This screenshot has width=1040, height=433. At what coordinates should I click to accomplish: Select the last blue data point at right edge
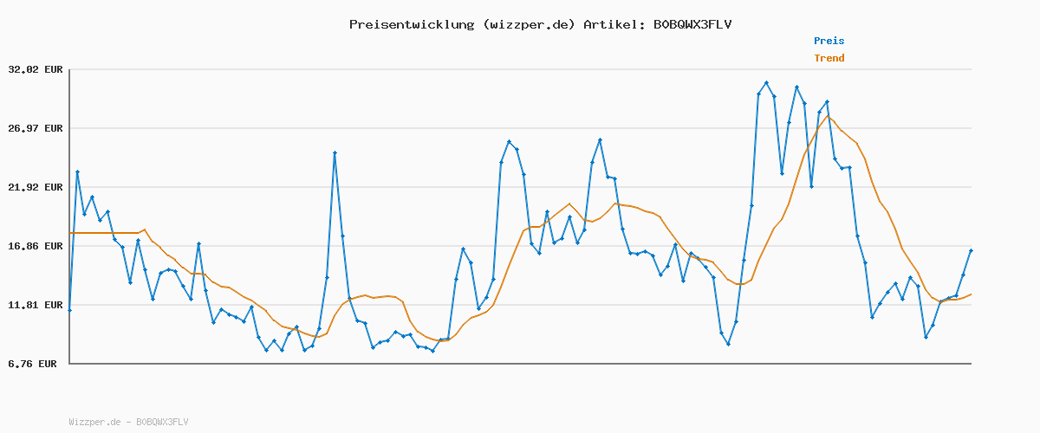coord(971,250)
